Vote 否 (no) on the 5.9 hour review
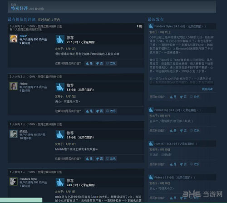Image resolution: width=227 pixels, height=203 pixels. [99, 158]
